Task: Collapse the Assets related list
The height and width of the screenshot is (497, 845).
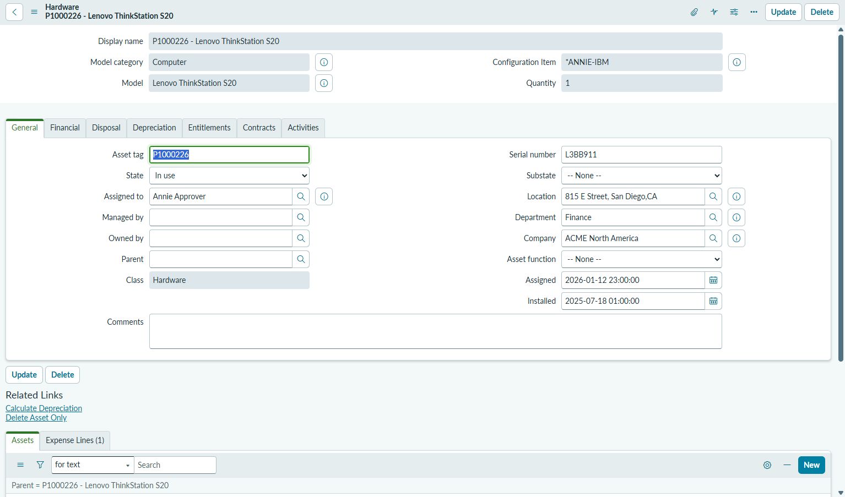Action: [787, 465]
